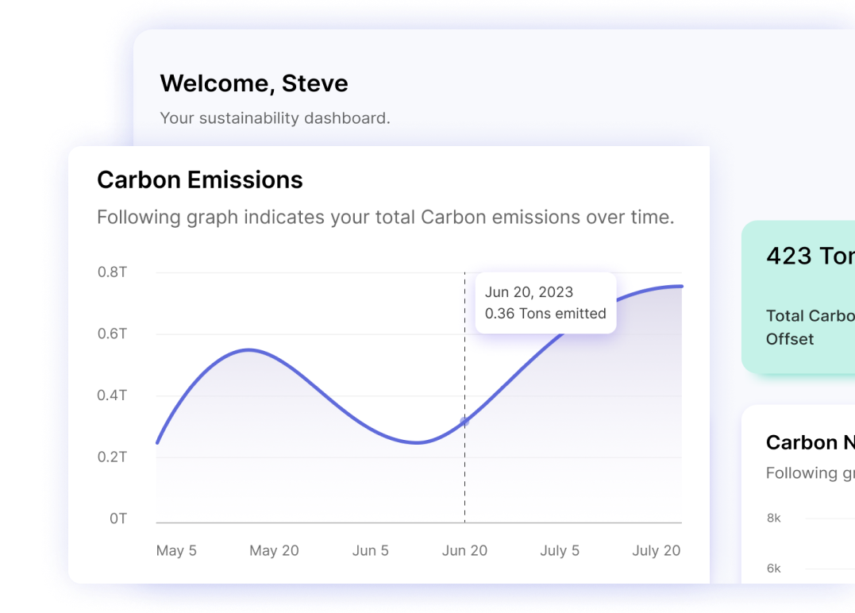Click the Jun 20 date label

click(x=464, y=550)
